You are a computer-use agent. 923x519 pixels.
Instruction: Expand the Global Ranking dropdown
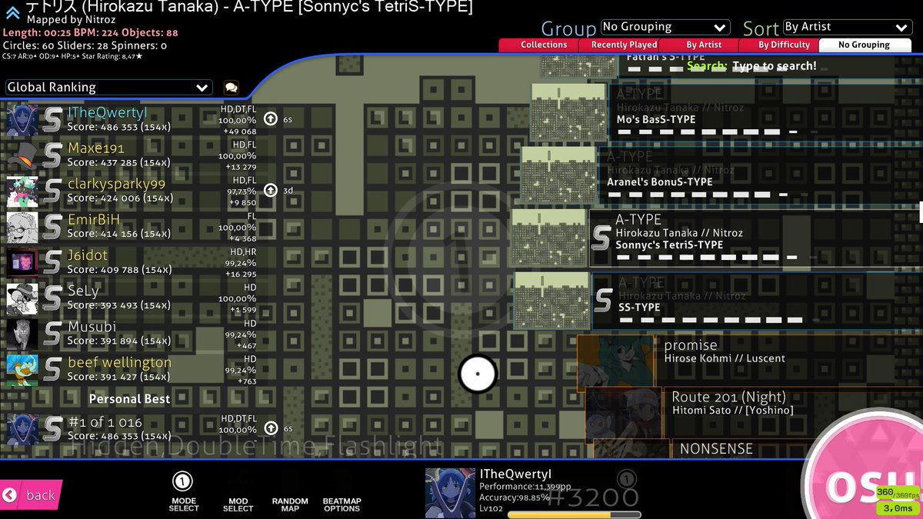pyautogui.click(x=108, y=88)
